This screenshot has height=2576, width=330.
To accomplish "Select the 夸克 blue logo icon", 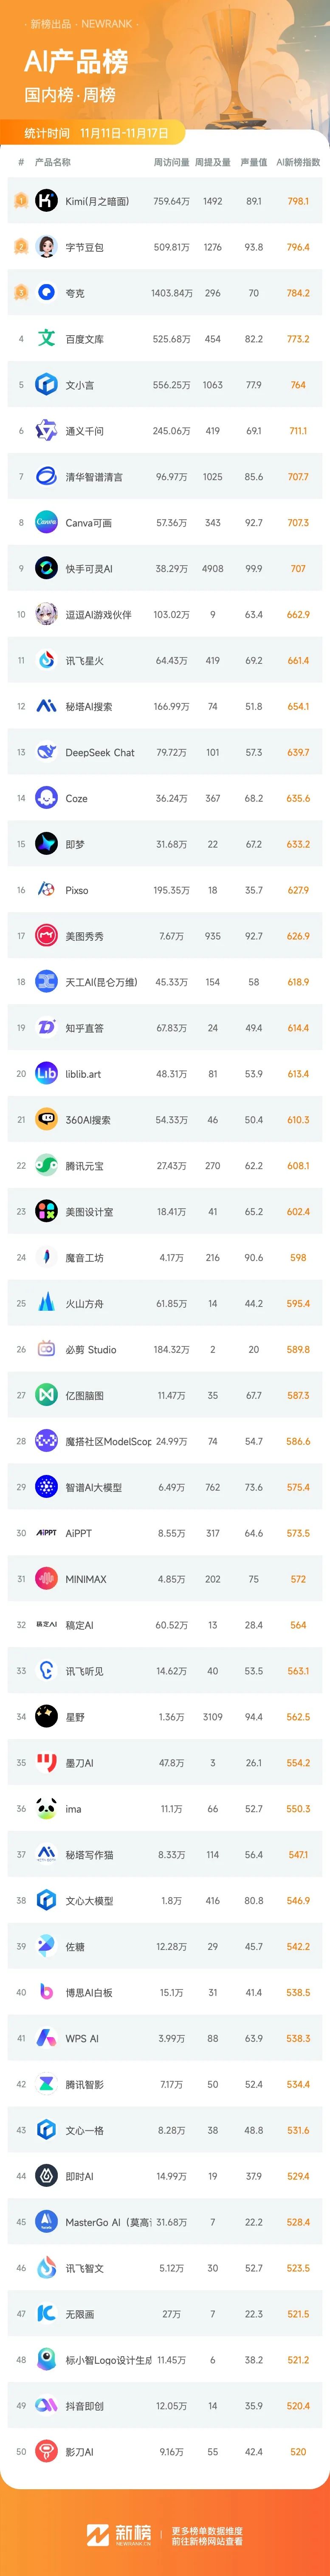I will pyautogui.click(x=46, y=293).
